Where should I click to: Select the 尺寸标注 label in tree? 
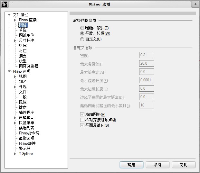26,41
